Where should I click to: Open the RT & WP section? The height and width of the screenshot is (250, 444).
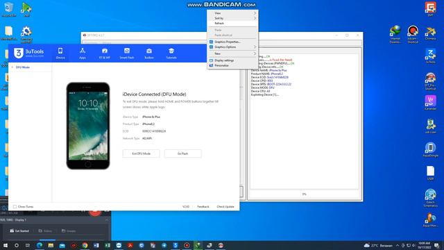(105, 53)
